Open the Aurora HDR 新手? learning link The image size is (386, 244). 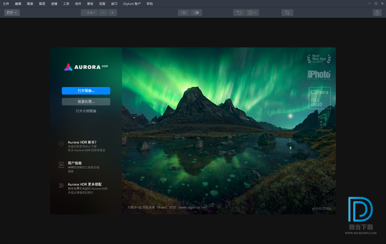[x=82, y=142]
